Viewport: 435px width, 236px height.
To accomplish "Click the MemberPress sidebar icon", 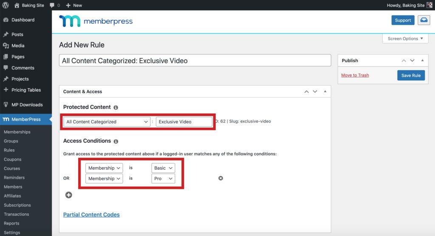I will 6,119.
